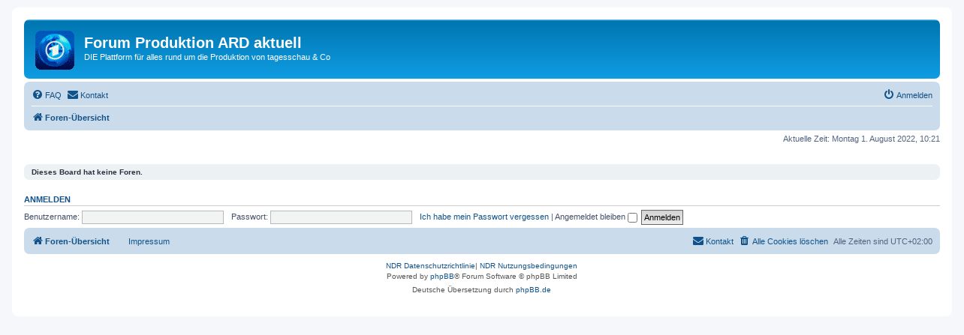Enable Angemeldet bleiben checkbox
The height and width of the screenshot is (335, 964).
coord(632,217)
